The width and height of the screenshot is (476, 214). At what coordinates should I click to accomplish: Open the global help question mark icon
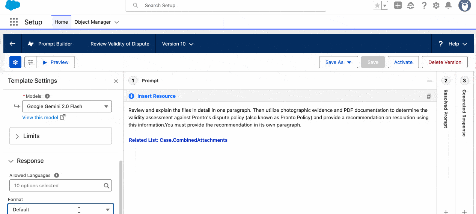tap(424, 5)
